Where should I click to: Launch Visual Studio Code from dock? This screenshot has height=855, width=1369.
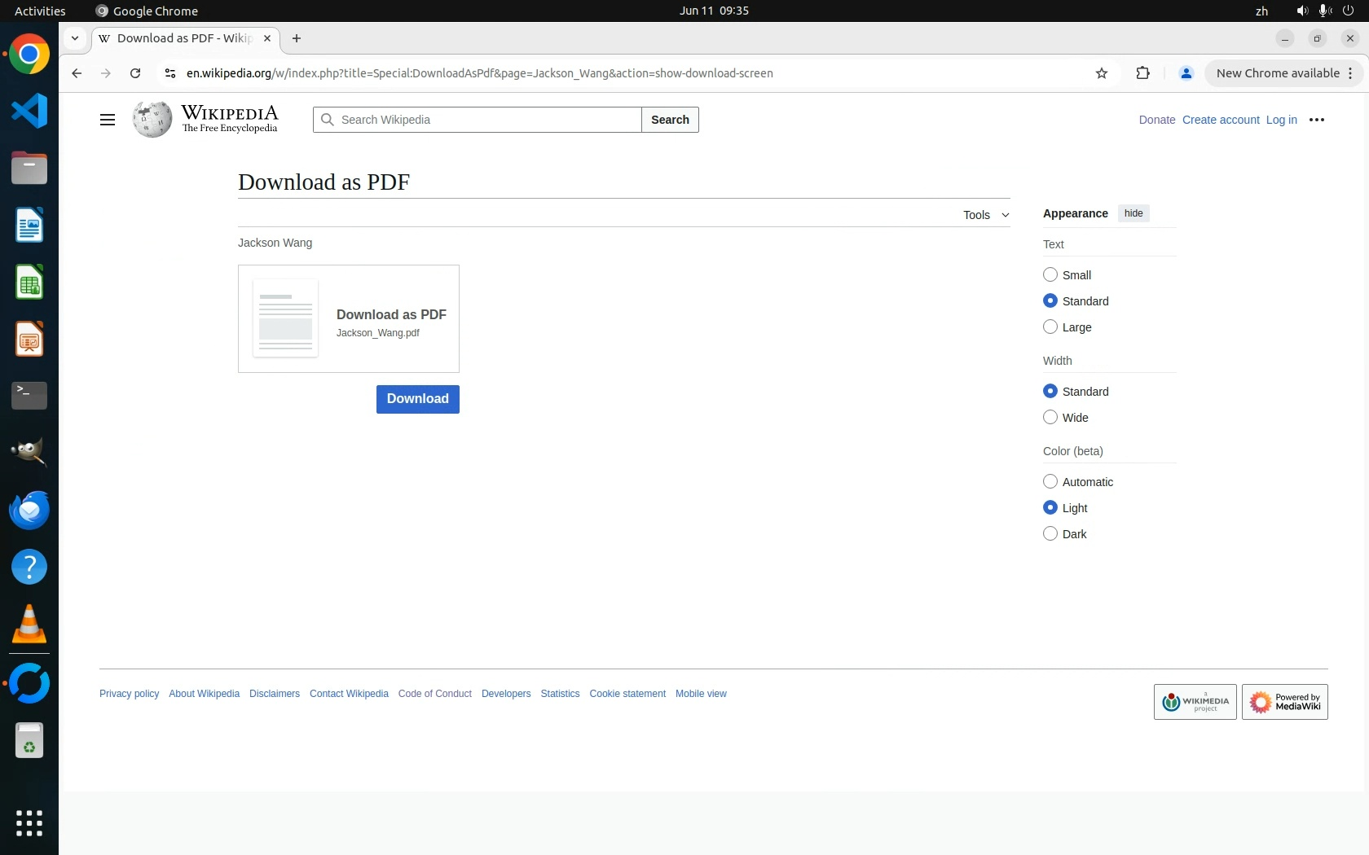tap(29, 111)
